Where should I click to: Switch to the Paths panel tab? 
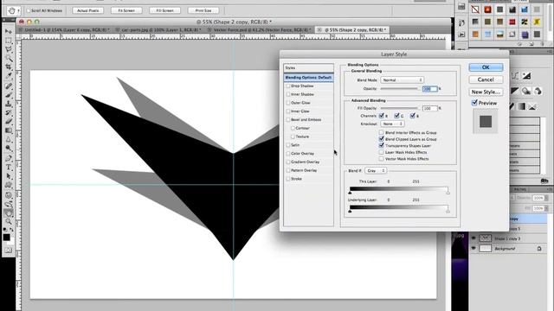pos(519,189)
